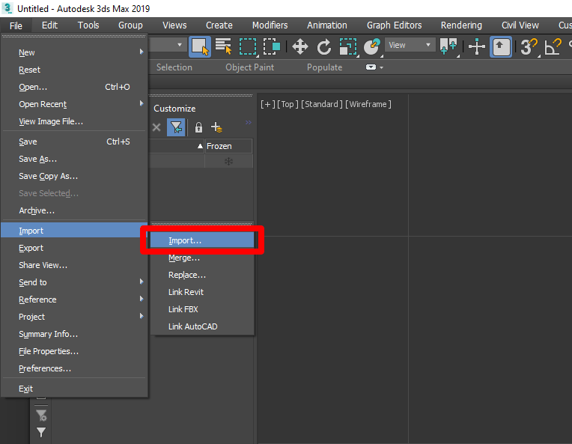Switch to the Selection ribbon tab
This screenshot has height=444, width=572.
coord(174,67)
